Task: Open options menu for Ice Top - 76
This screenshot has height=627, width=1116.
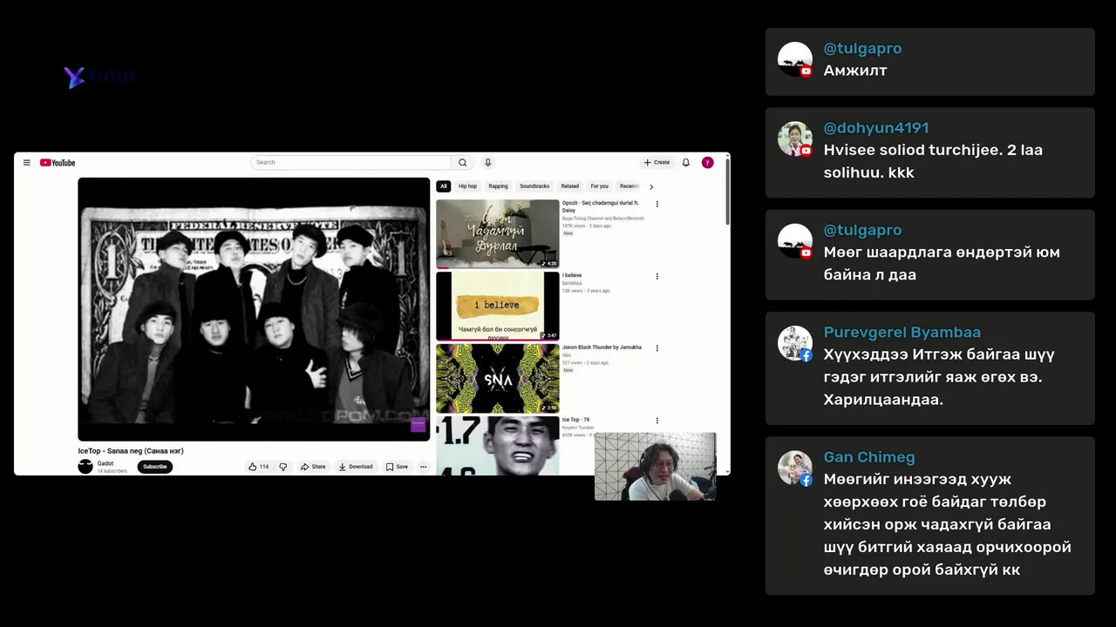Action: pyautogui.click(x=657, y=421)
